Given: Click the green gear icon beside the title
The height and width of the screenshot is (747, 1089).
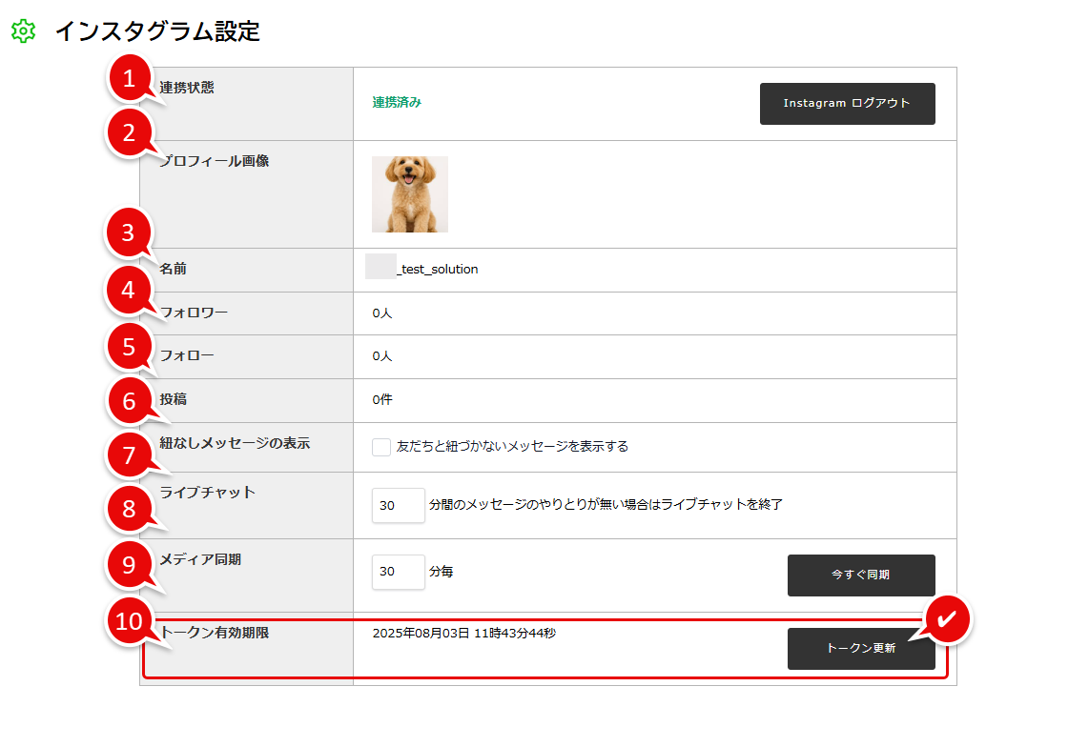Looking at the screenshot, I should [23, 31].
